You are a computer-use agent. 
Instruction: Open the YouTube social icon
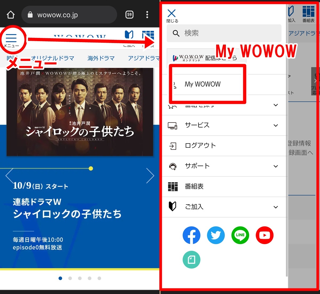pos(265,235)
